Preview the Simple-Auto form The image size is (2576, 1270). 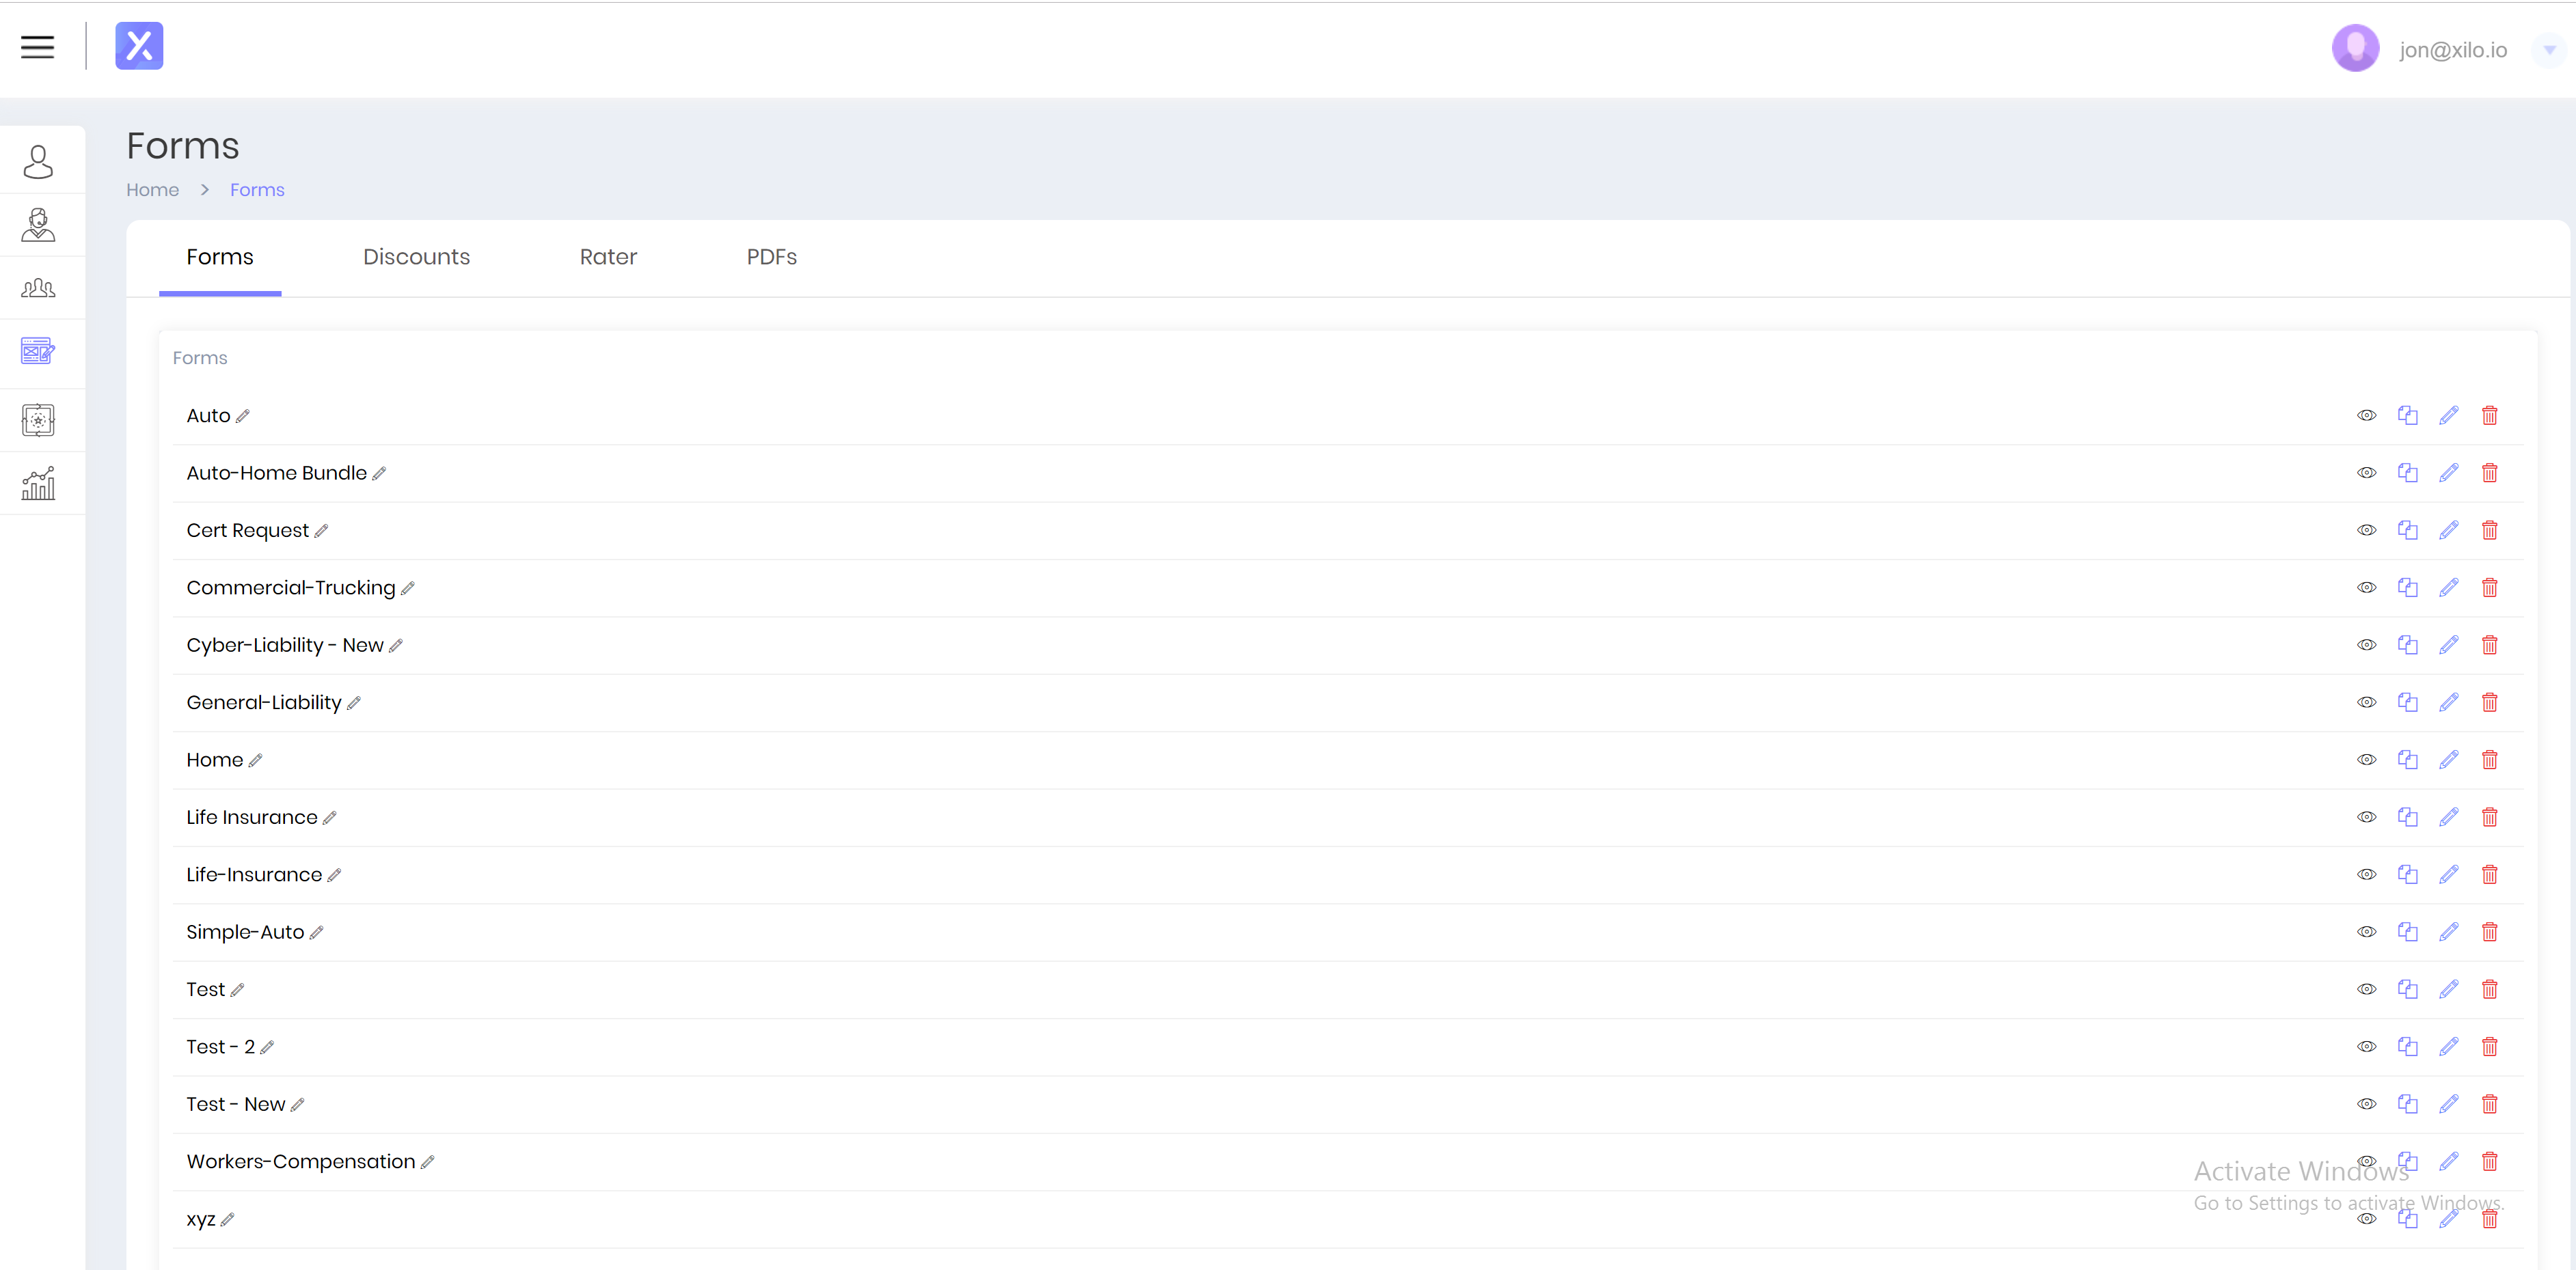2366,931
